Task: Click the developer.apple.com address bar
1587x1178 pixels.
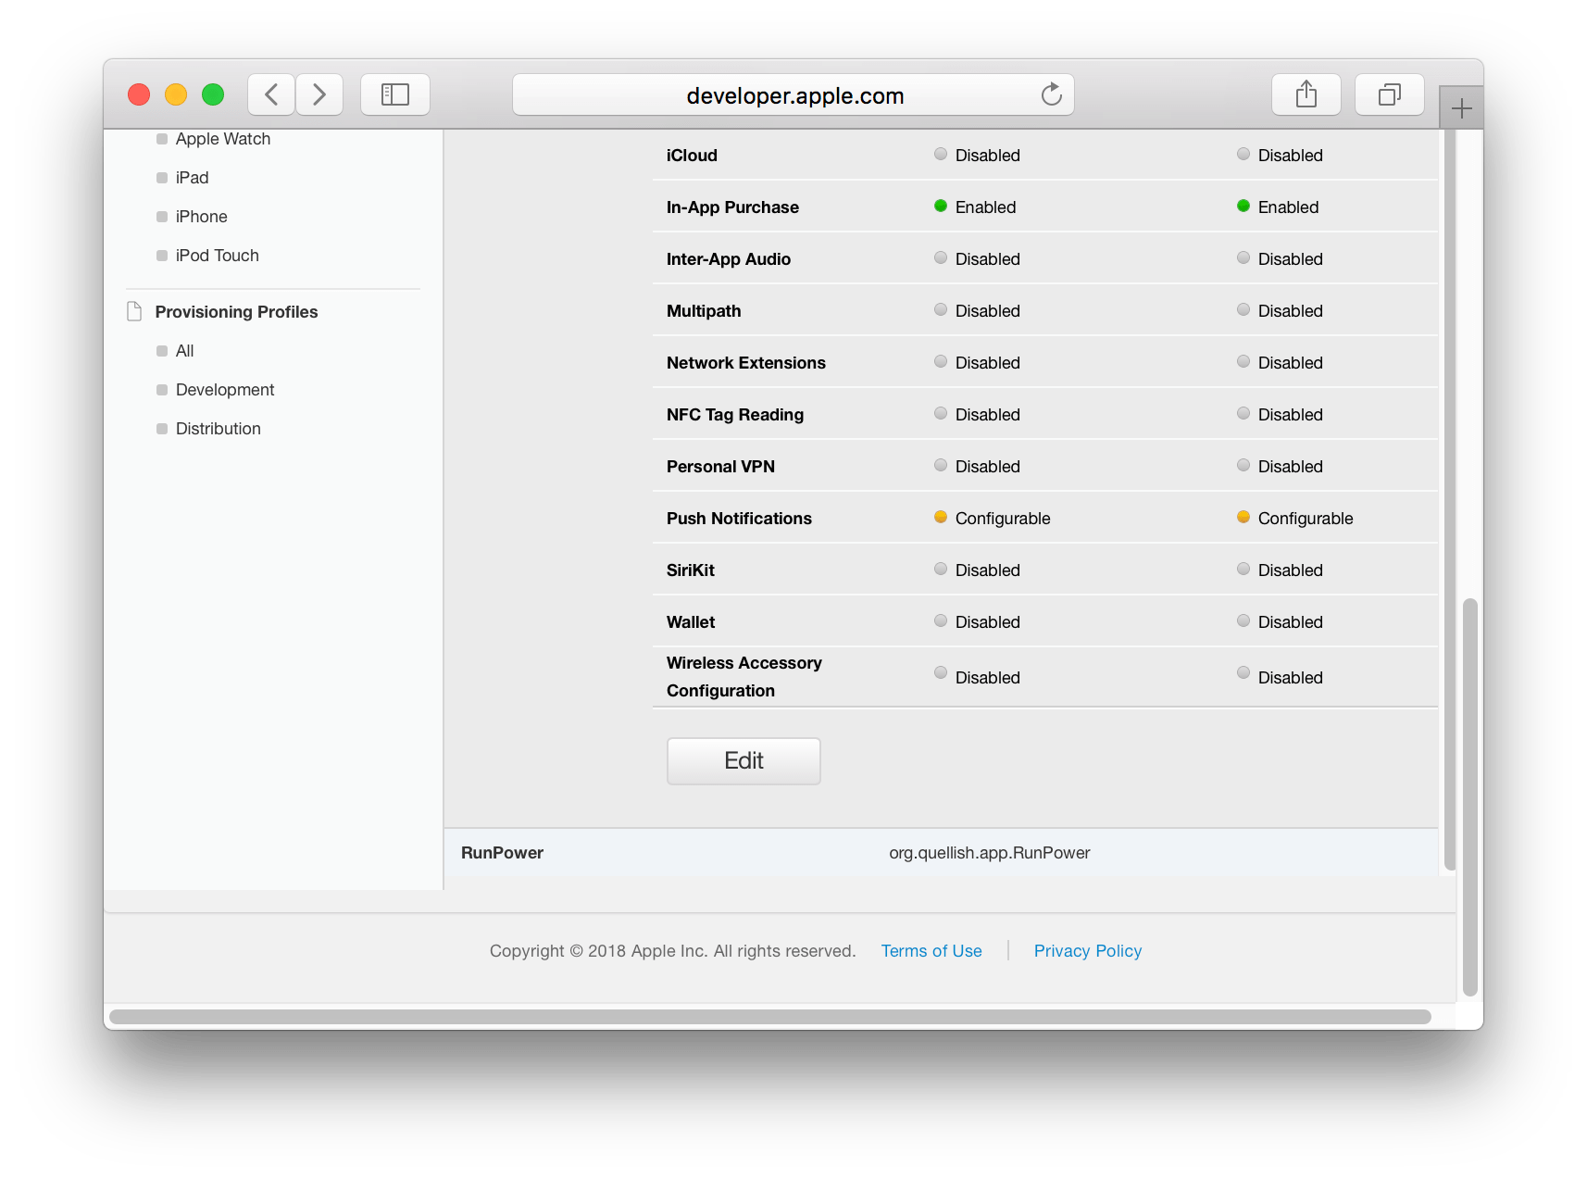Action: (793, 94)
